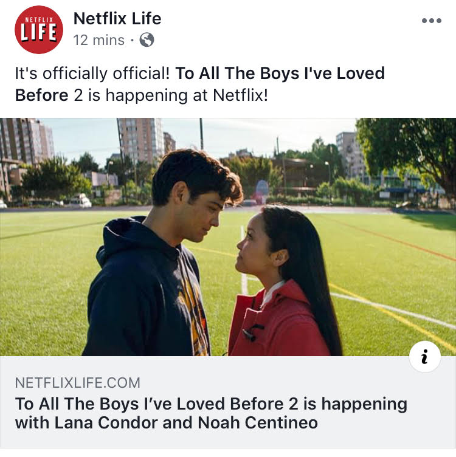The image size is (456, 457).
Task: Open the three-dot post options menu
Action: click(432, 21)
